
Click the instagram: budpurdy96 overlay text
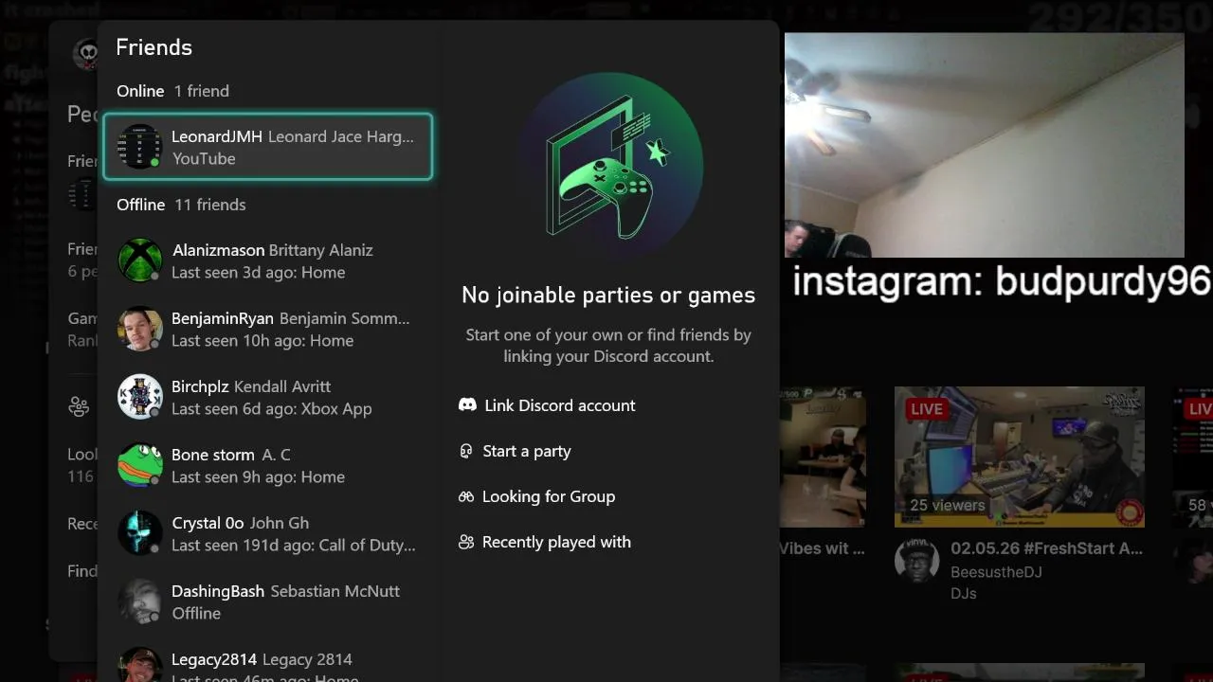[1002, 281]
